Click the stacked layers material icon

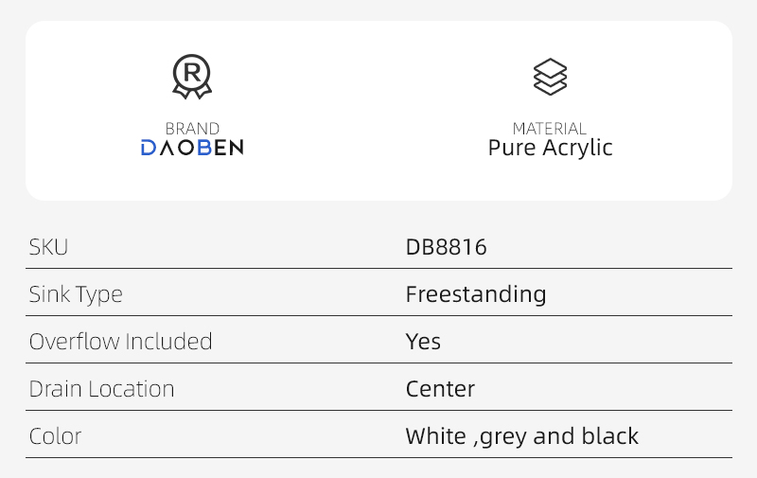pos(550,77)
